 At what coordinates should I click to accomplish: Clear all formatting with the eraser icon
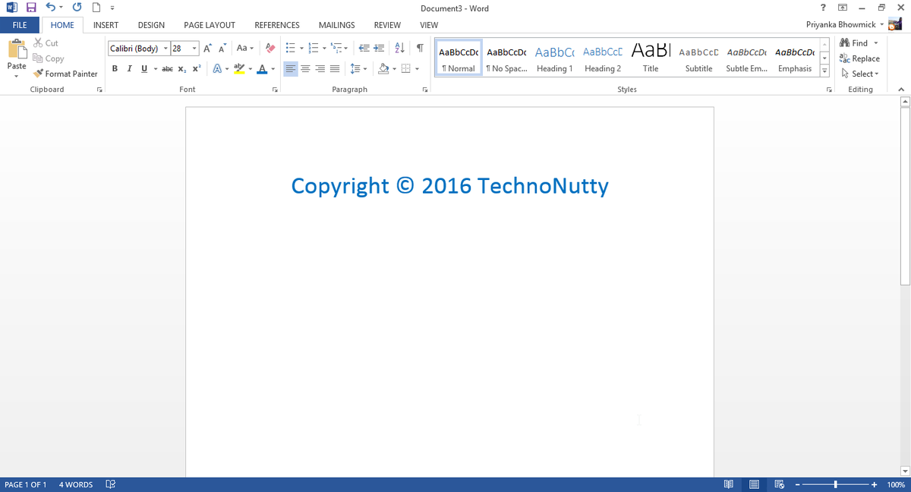tap(270, 48)
